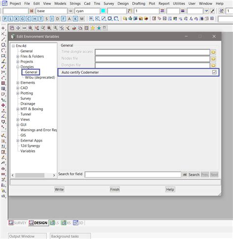Image resolution: width=233 pixels, height=239 pixels.
Task: Click the icon beside Search for field
Action: point(185,175)
